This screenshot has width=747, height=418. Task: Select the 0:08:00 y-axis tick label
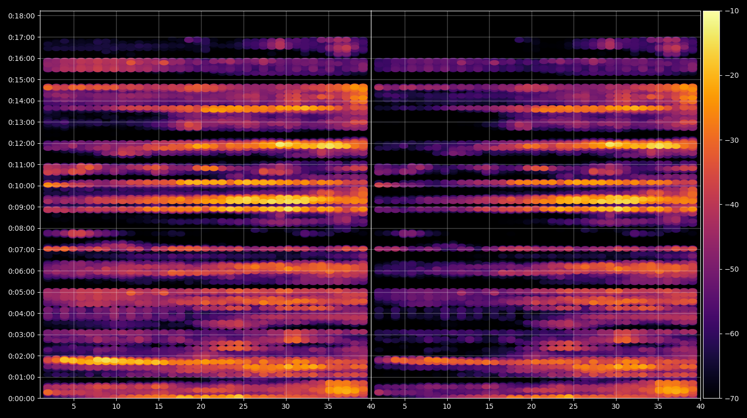click(21, 228)
